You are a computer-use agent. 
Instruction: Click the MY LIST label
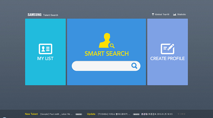(x=45, y=59)
